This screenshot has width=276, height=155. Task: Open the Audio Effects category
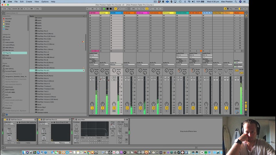10,45
